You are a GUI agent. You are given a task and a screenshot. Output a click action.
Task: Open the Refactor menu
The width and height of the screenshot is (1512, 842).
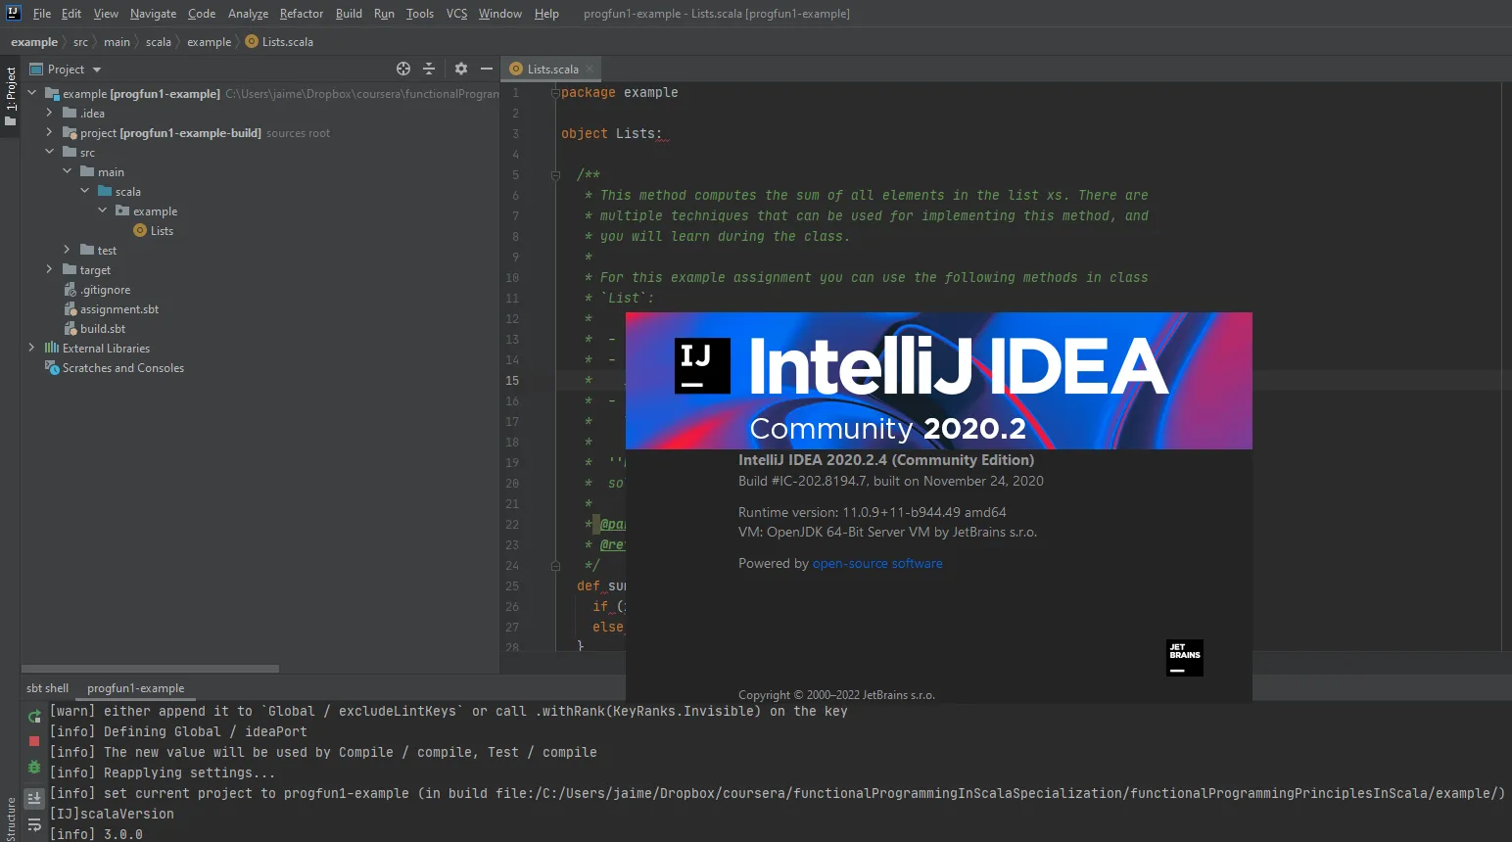[x=302, y=14]
